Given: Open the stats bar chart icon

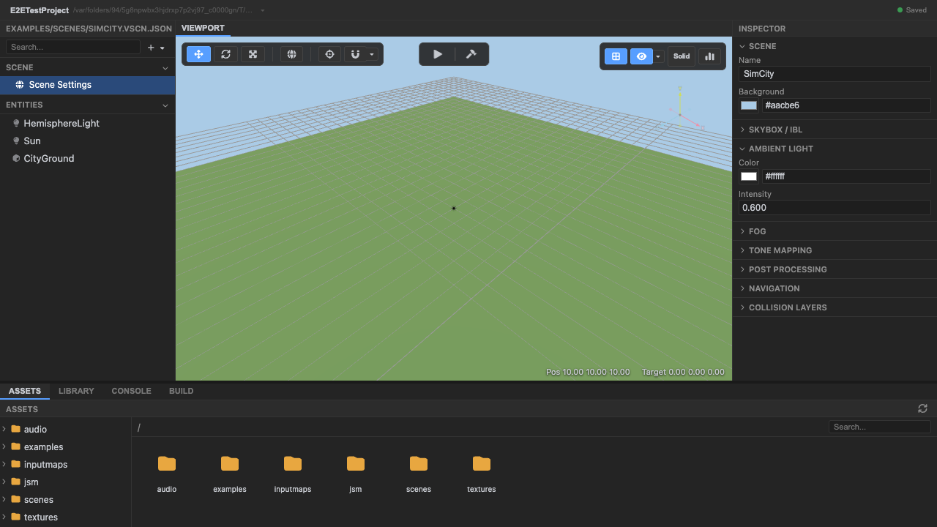Looking at the screenshot, I should [709, 56].
